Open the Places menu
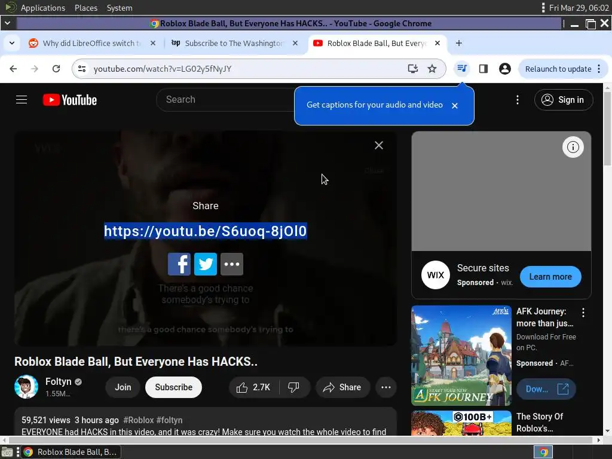 pyautogui.click(x=86, y=8)
